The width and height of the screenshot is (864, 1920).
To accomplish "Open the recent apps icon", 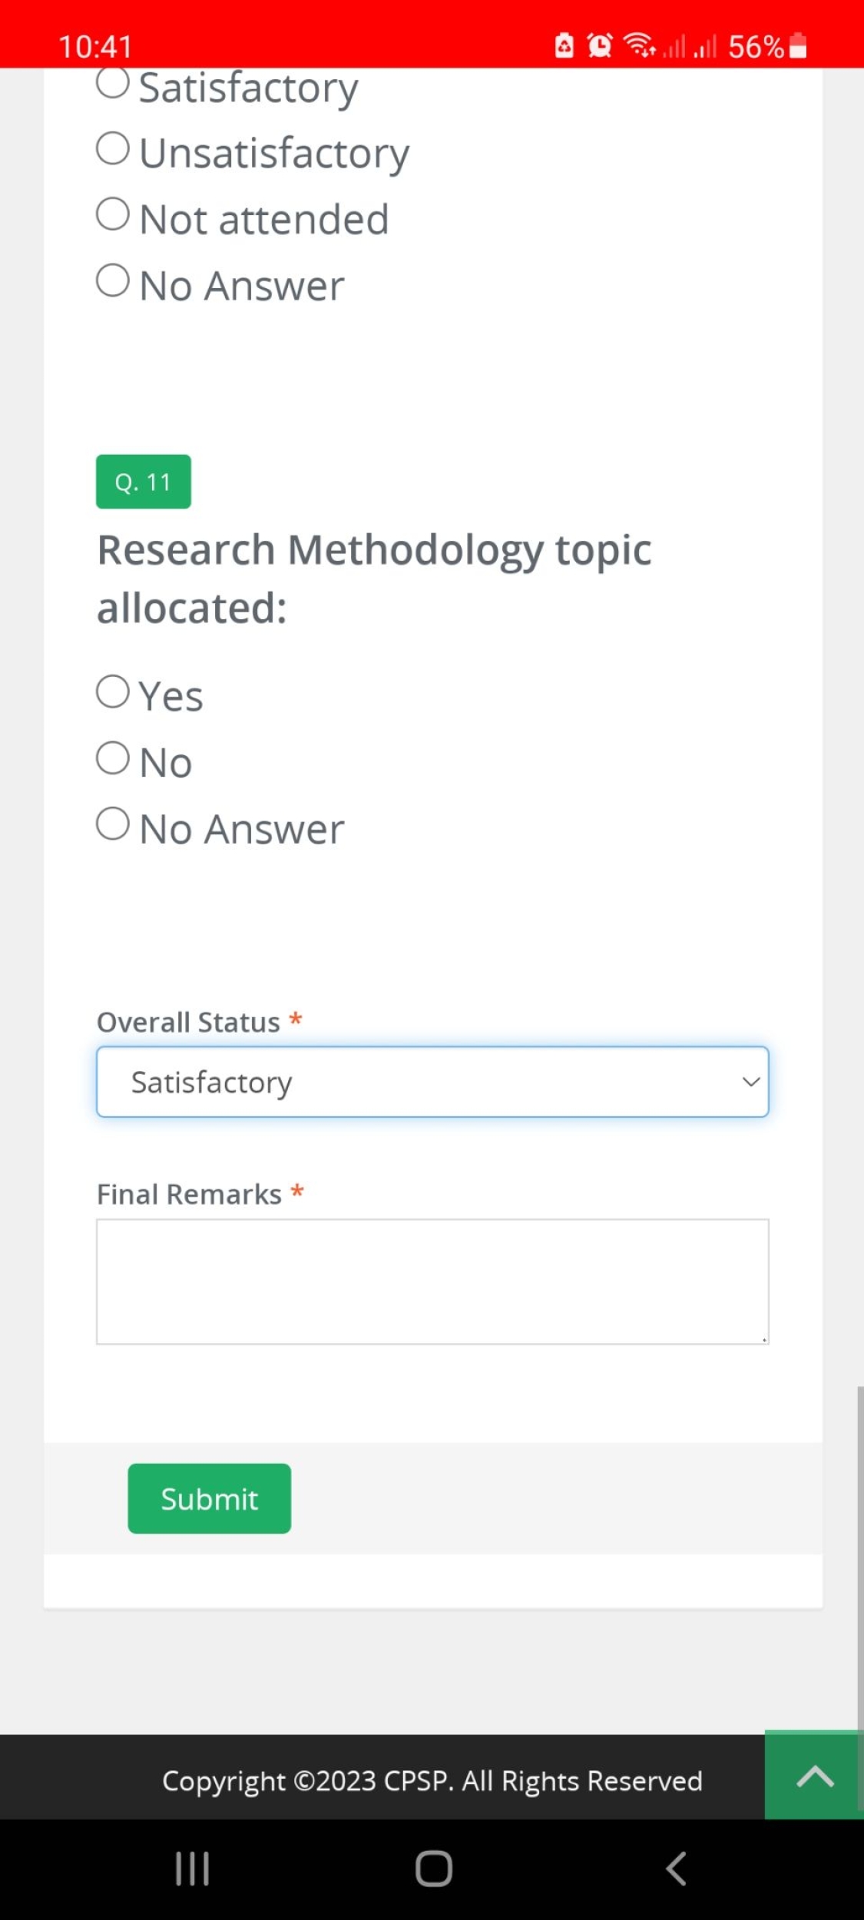I will pos(192,1869).
